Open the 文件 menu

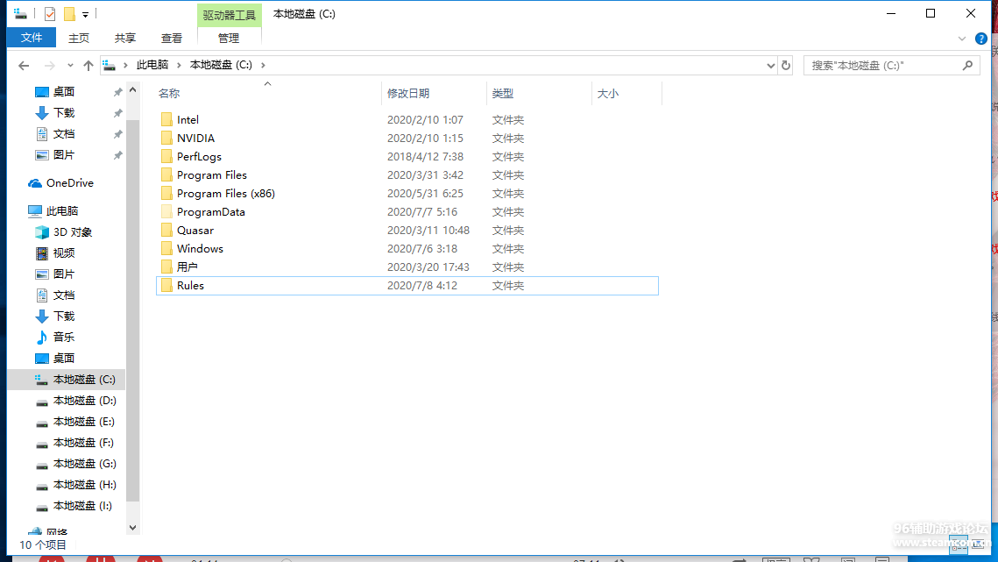coord(32,38)
